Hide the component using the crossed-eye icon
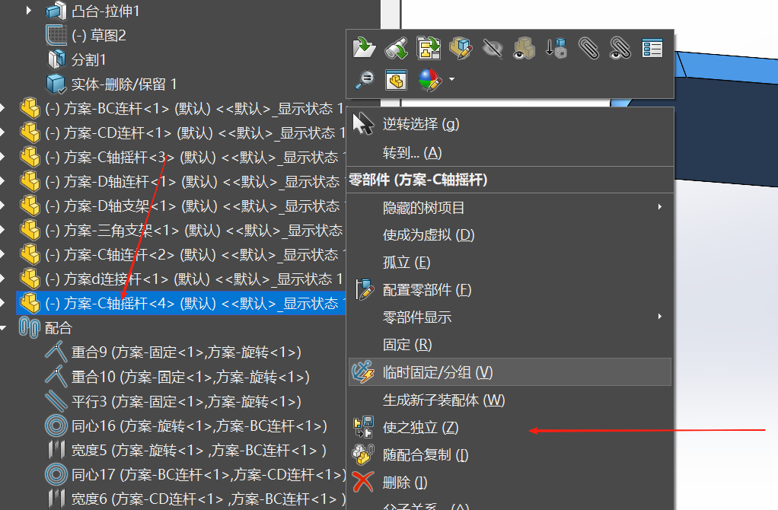The height and width of the screenshot is (510, 778). [493, 47]
